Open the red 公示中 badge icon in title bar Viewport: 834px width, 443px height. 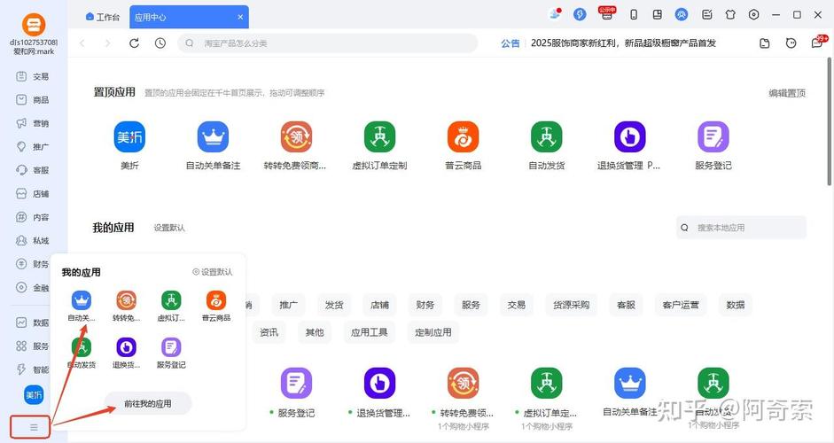coord(607,13)
